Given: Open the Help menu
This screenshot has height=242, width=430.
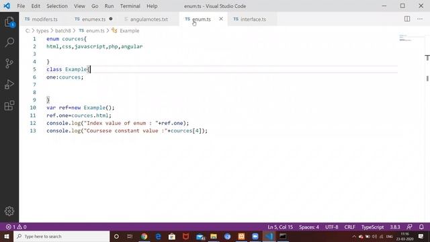Looking at the screenshot, I should (x=152, y=6).
